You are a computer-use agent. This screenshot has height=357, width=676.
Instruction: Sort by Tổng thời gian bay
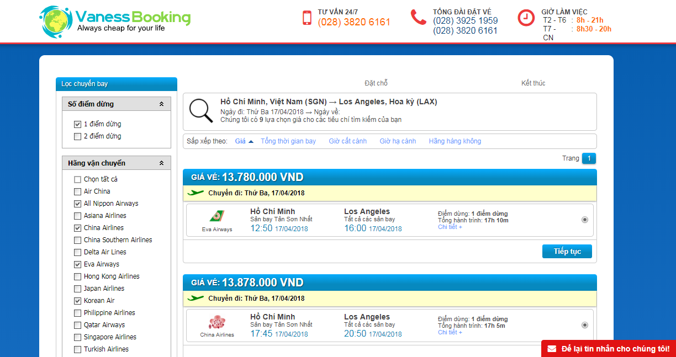click(288, 141)
